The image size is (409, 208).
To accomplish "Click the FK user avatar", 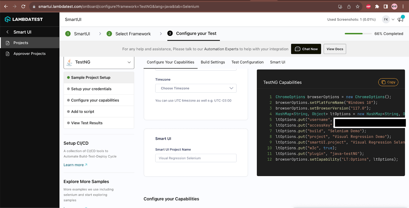I will point(386,19).
